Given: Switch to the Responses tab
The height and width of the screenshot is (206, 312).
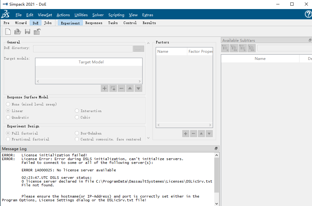Looking at the screenshot, I should (x=94, y=23).
